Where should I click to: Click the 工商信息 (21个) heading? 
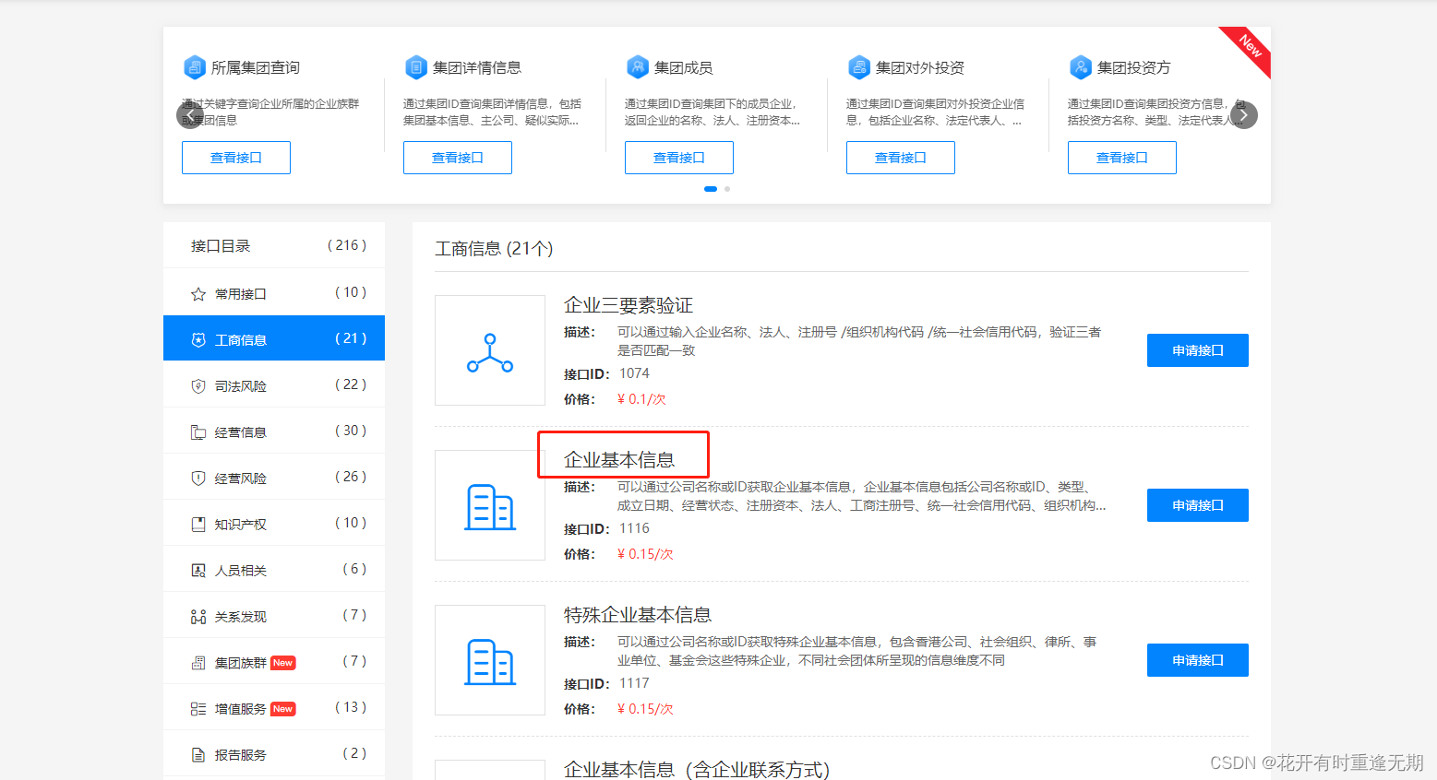click(x=494, y=249)
